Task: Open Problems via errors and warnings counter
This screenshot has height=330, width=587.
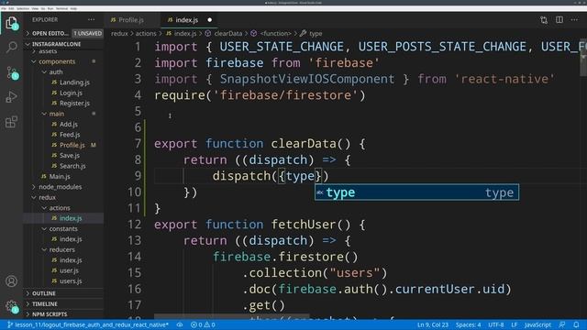Action: 203,324
